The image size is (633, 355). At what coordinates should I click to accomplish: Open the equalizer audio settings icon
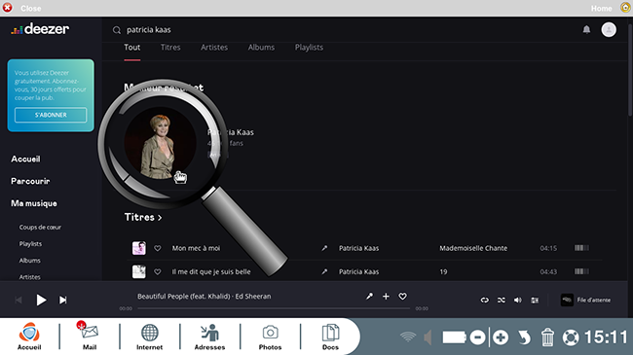coord(535,301)
